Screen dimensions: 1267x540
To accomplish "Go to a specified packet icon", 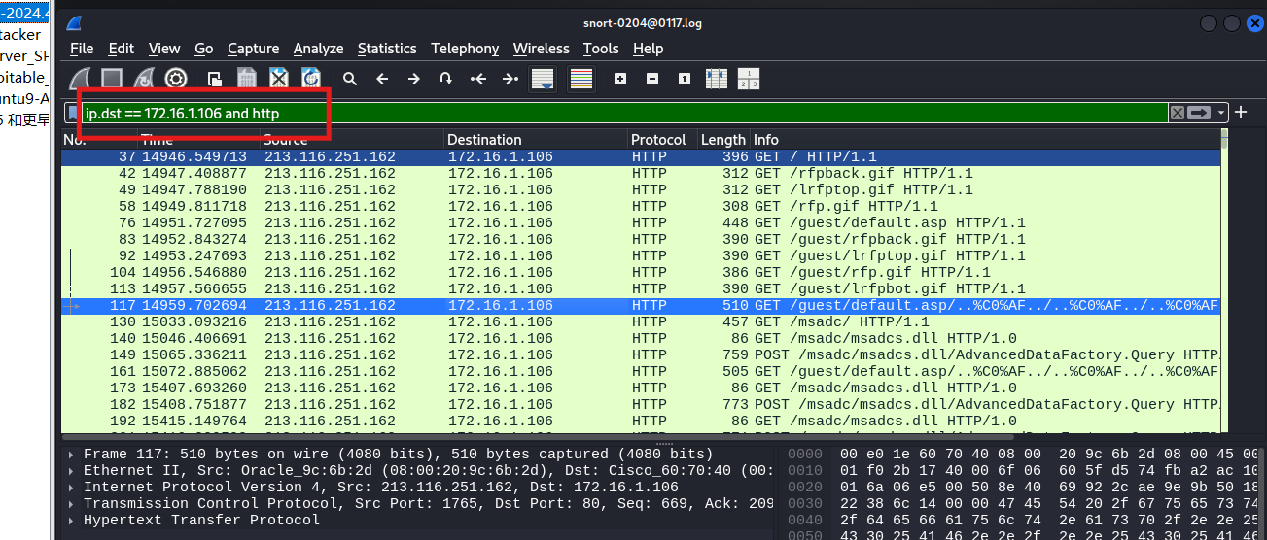I will point(446,79).
